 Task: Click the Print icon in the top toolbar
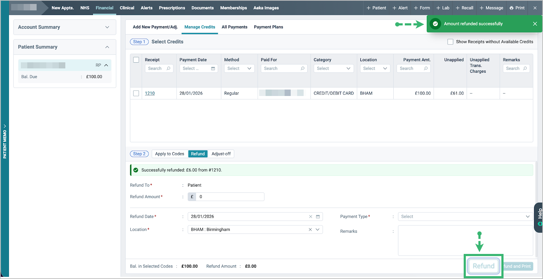[517, 8]
